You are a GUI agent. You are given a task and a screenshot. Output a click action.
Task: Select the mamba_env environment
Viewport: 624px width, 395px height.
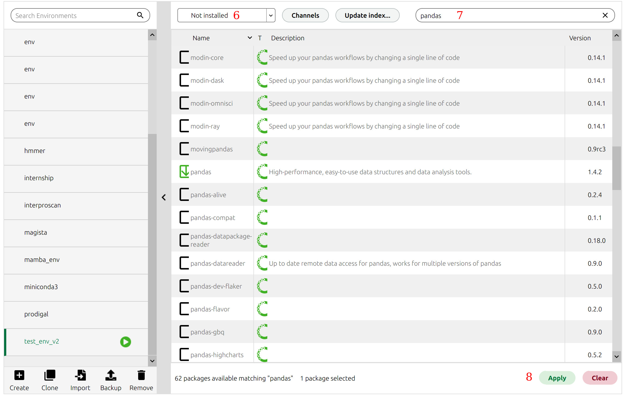[x=42, y=260]
